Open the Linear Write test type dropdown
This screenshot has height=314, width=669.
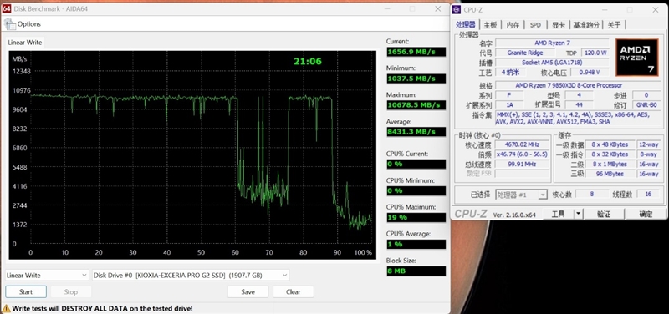[x=47, y=276]
